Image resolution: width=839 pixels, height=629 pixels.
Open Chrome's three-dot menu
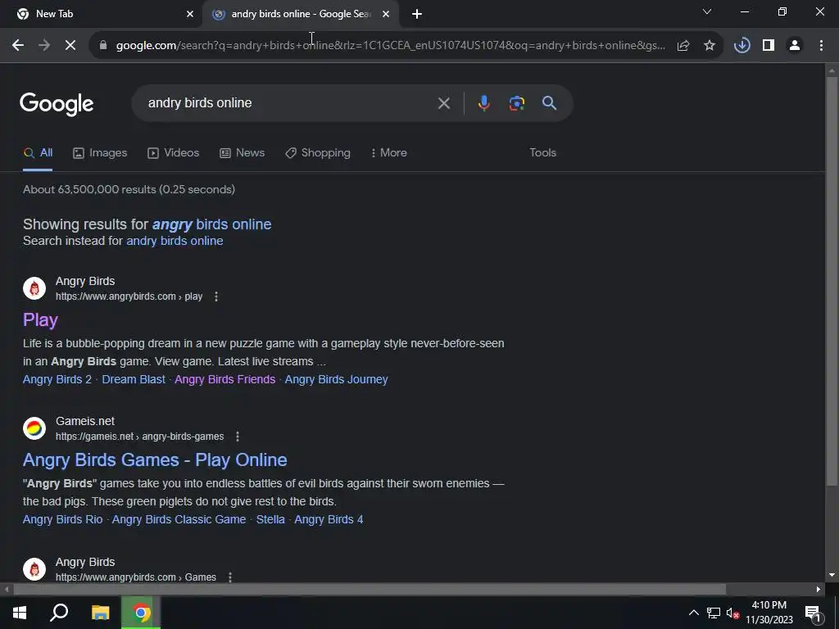tap(821, 46)
